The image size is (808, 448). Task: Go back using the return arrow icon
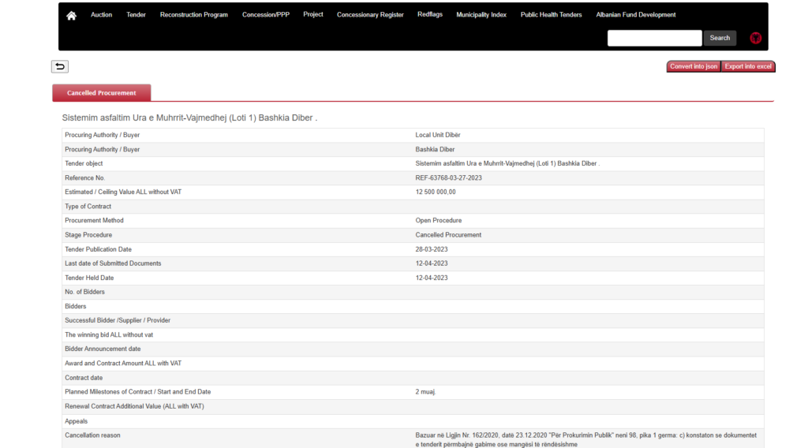(x=60, y=67)
